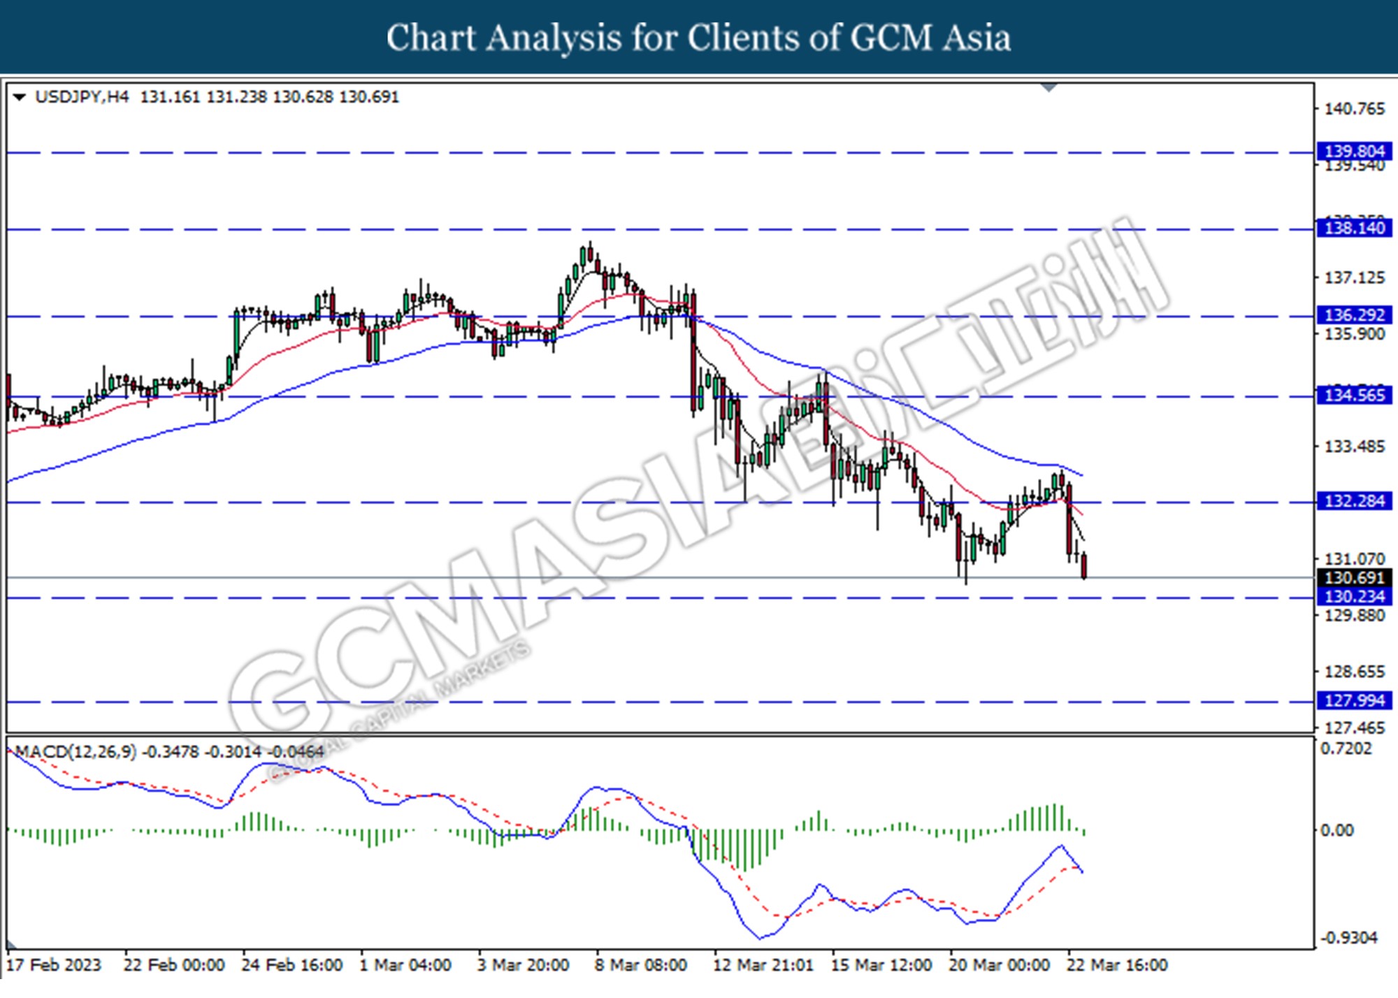Click the 22 Mar 16:00 time label
This screenshot has height=998, width=1398.
1117,965
